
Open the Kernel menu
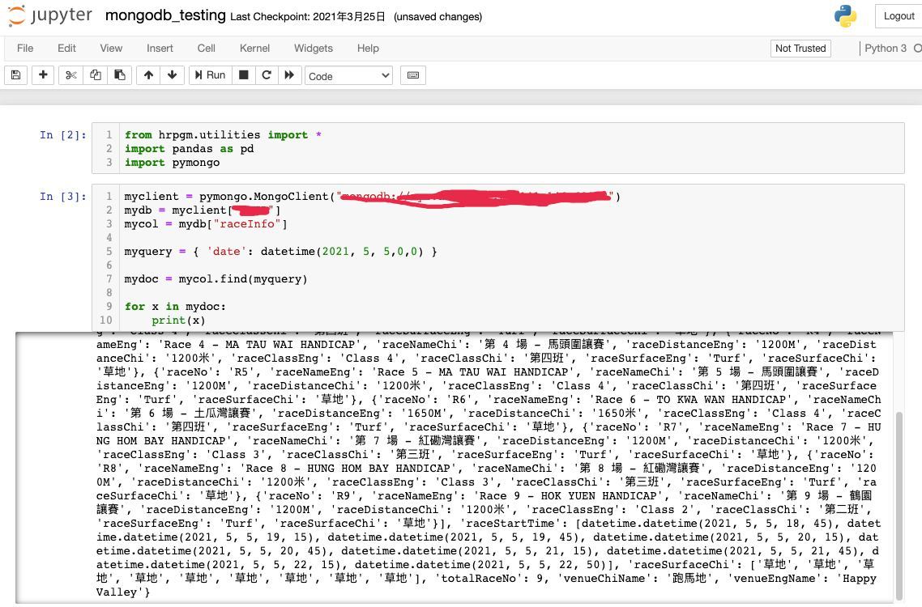254,49
